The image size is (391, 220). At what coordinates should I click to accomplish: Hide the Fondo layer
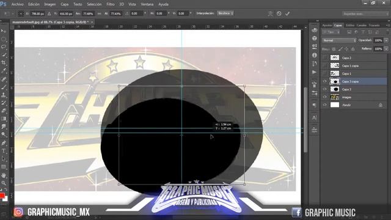click(324, 105)
